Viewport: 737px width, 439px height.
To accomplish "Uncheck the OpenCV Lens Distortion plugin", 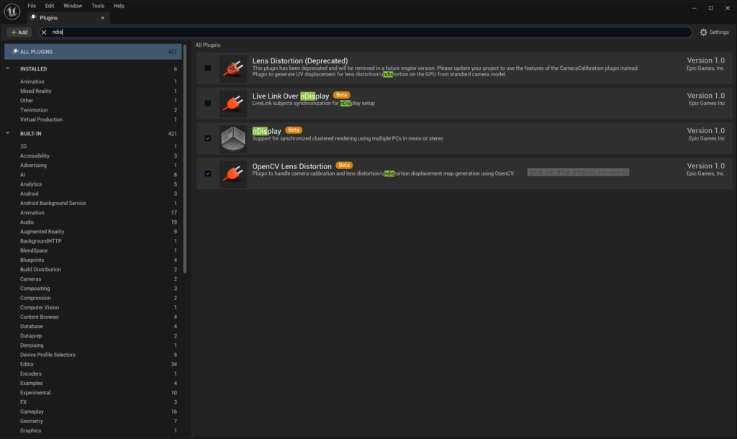I will [x=208, y=174].
